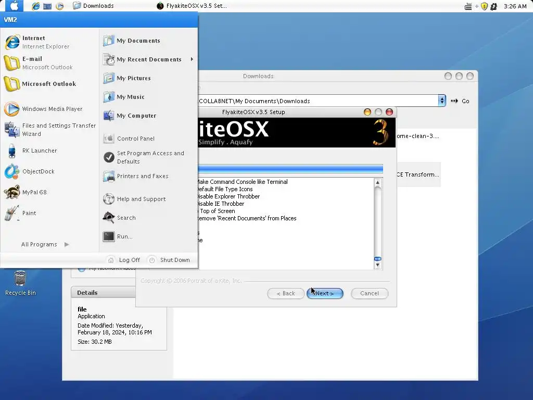Click the black tray icon beside the clock

493,6
